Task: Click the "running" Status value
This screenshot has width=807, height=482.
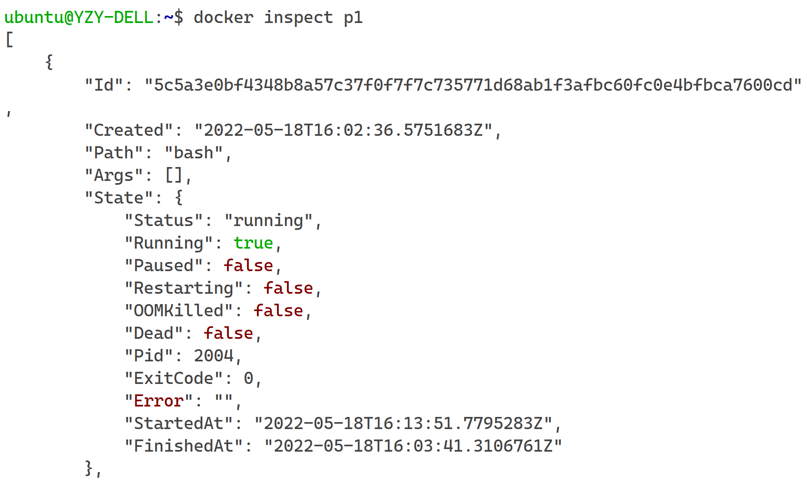Action: pos(268,220)
